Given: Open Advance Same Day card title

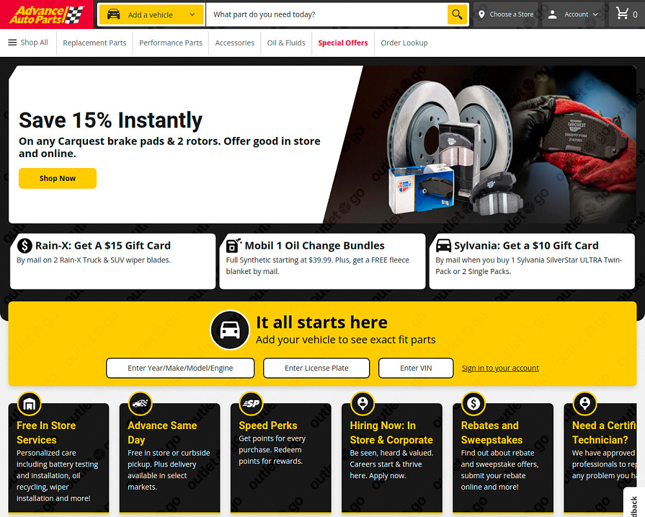Looking at the screenshot, I should tap(162, 433).
